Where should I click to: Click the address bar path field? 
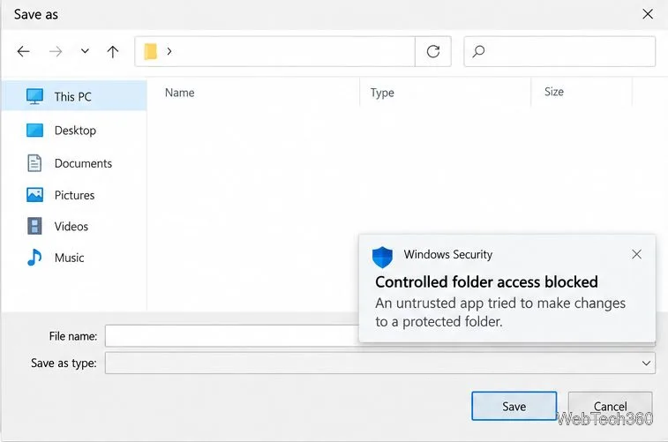coord(274,51)
